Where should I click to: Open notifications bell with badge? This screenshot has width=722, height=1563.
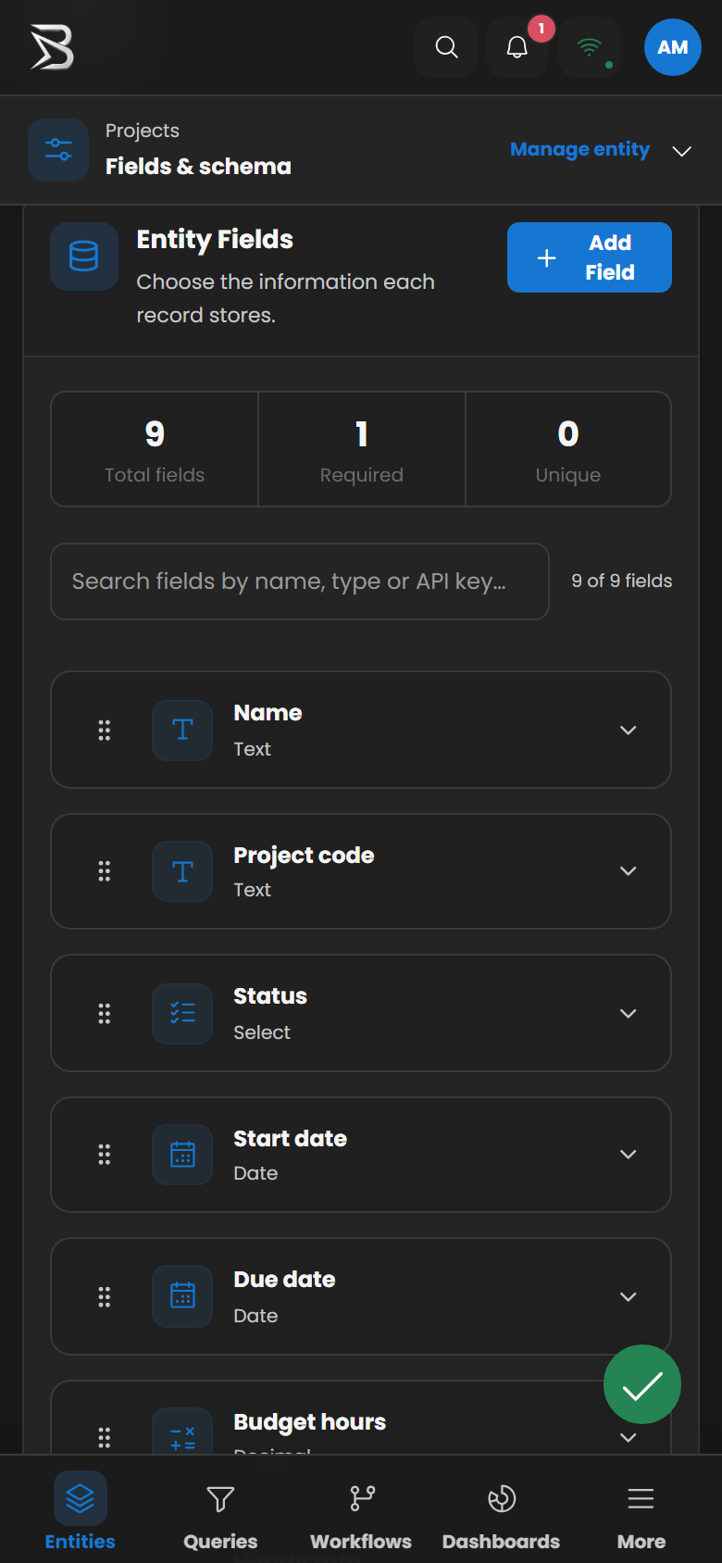[x=517, y=46]
